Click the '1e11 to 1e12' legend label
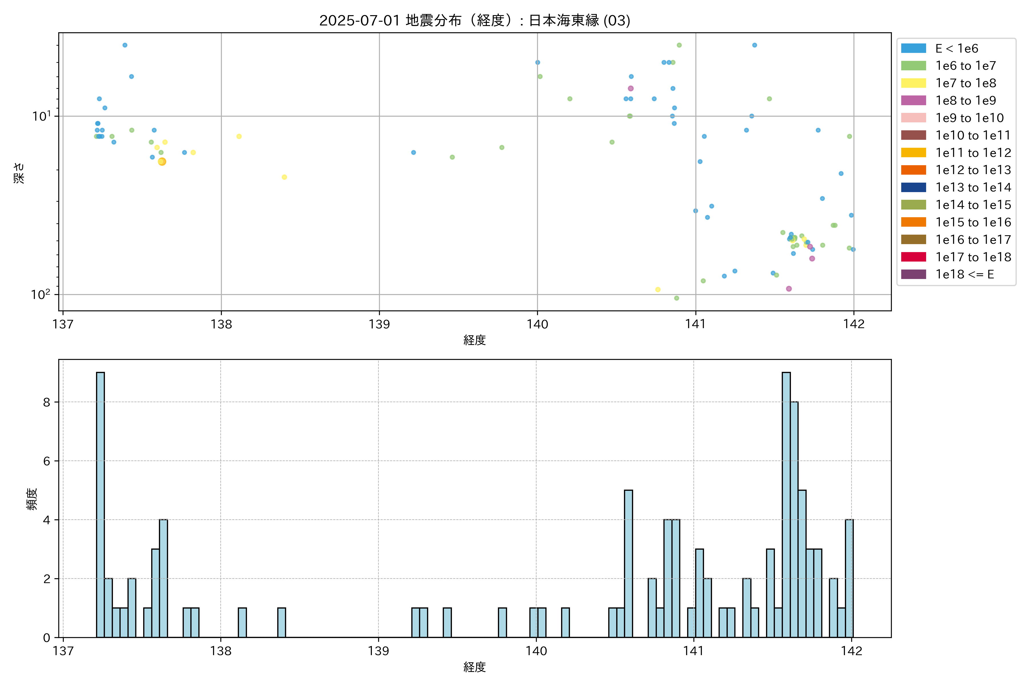Viewport: 1029px width, 686px height. click(973, 153)
